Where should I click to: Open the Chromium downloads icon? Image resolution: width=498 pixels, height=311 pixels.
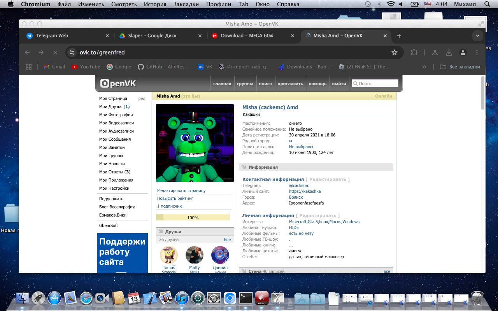pyautogui.click(x=449, y=52)
